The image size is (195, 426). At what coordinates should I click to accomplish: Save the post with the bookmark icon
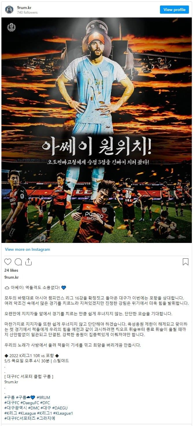pyautogui.click(x=185, y=262)
